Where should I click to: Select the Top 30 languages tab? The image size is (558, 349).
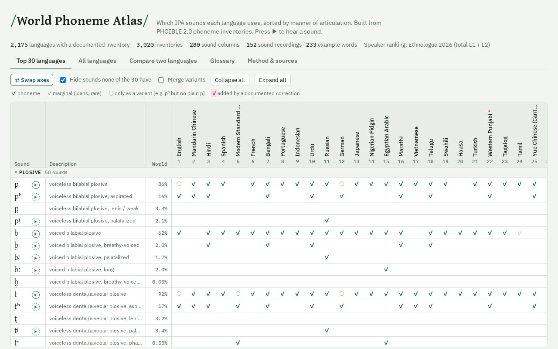pyautogui.click(x=41, y=61)
